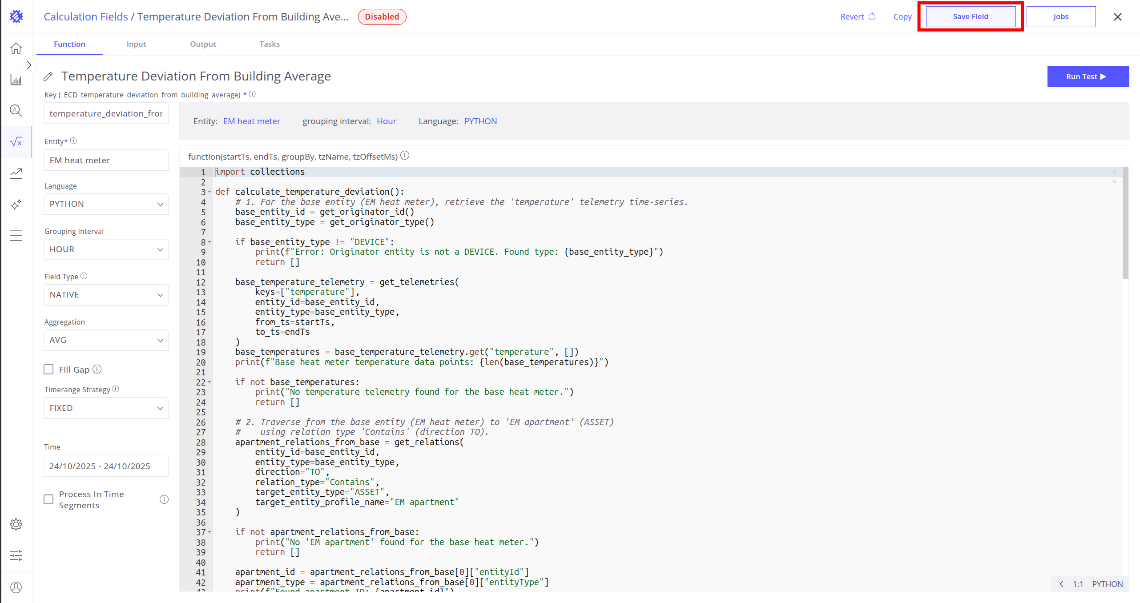Click the home icon in the sidebar

pos(16,48)
